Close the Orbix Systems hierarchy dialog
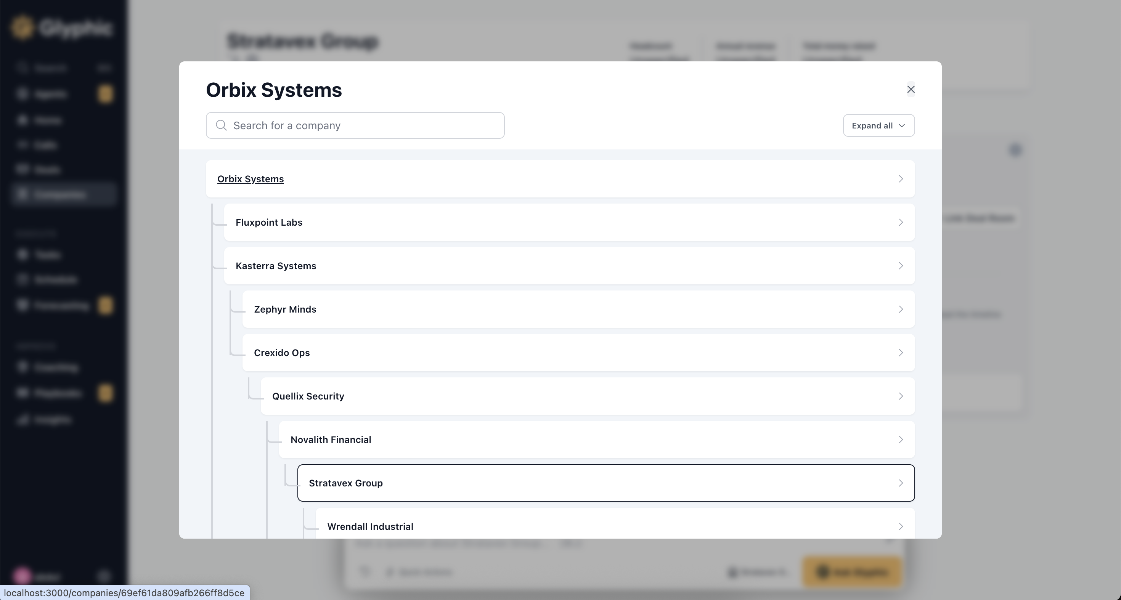 pyautogui.click(x=911, y=89)
